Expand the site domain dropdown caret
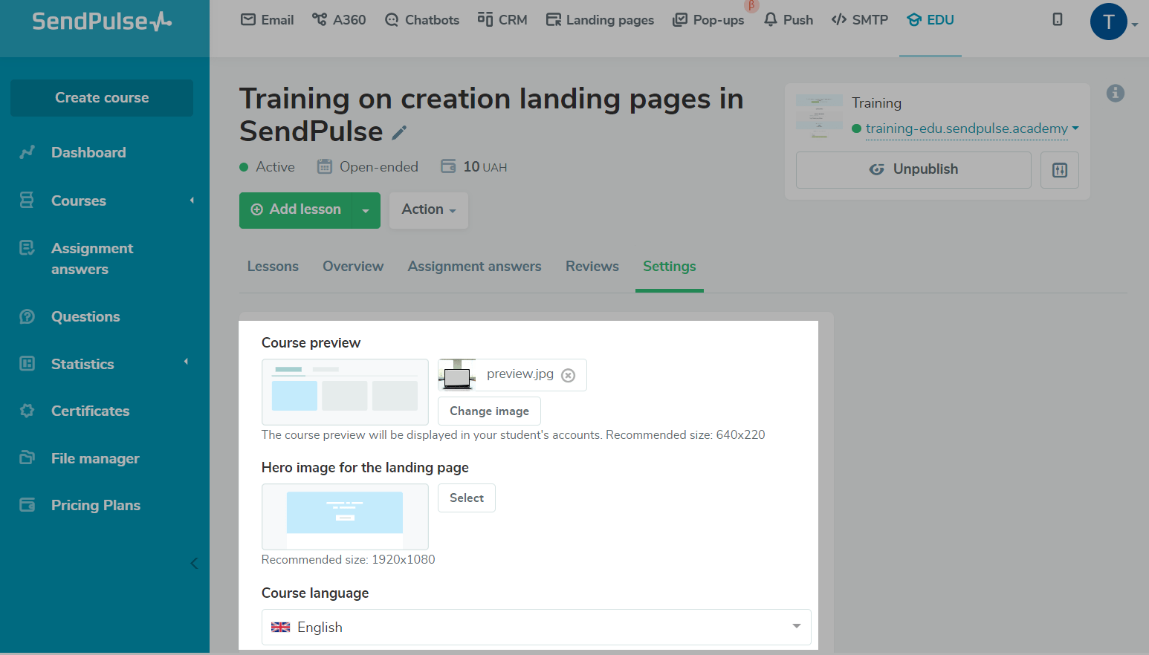 [1075, 128]
